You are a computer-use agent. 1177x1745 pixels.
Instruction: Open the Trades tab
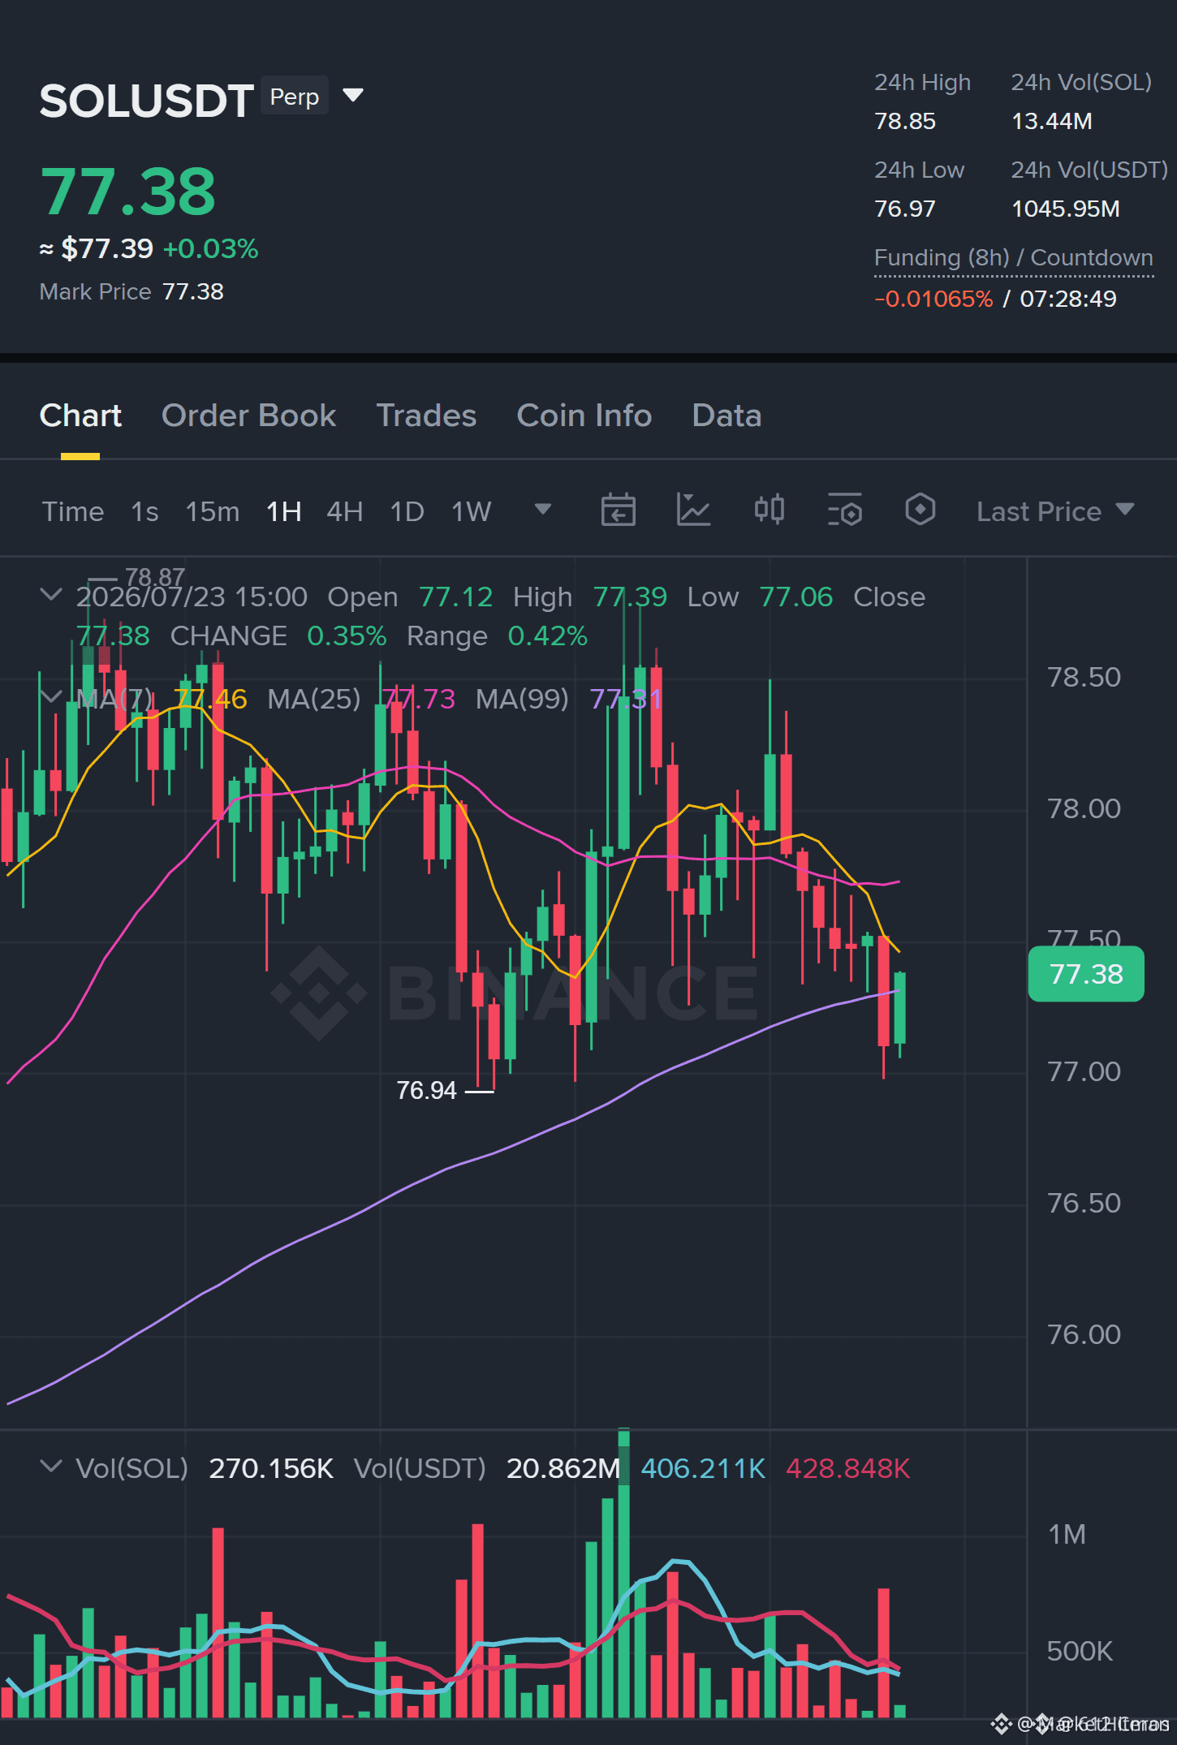[x=426, y=416]
